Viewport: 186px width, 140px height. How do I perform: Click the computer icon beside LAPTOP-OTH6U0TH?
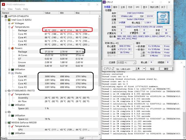6,16
